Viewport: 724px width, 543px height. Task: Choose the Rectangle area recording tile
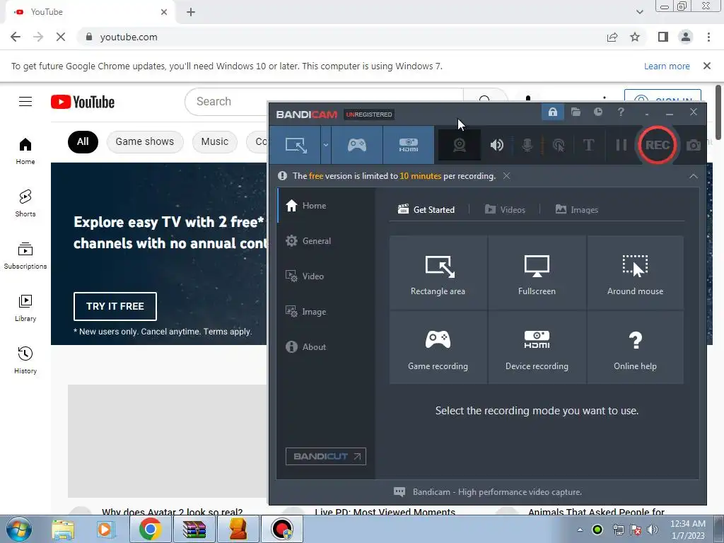438,272
